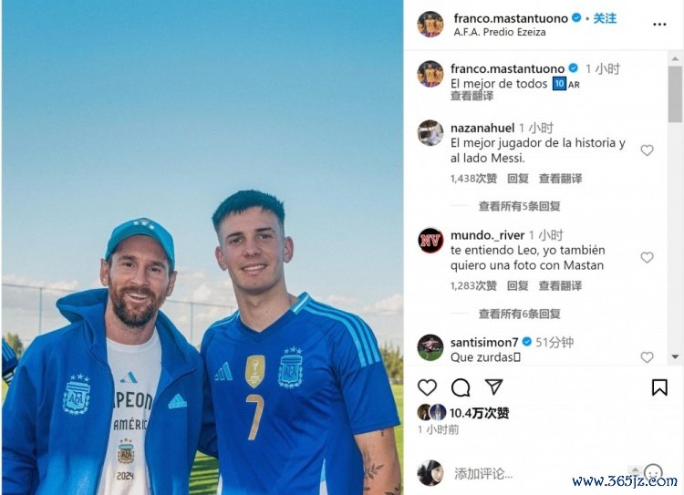Follow franco.mastantuono via 关注 link

pyautogui.click(x=605, y=18)
